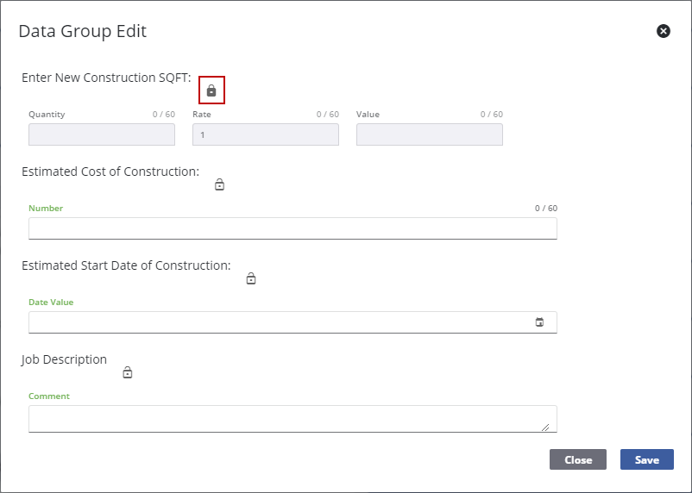Focus the Number input for estimated cost

tap(293, 228)
